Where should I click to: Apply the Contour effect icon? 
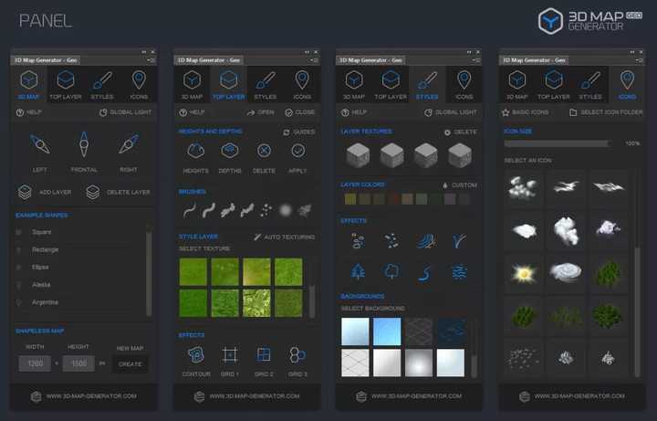coord(195,354)
